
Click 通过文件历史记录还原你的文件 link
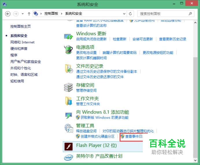pos(100,77)
